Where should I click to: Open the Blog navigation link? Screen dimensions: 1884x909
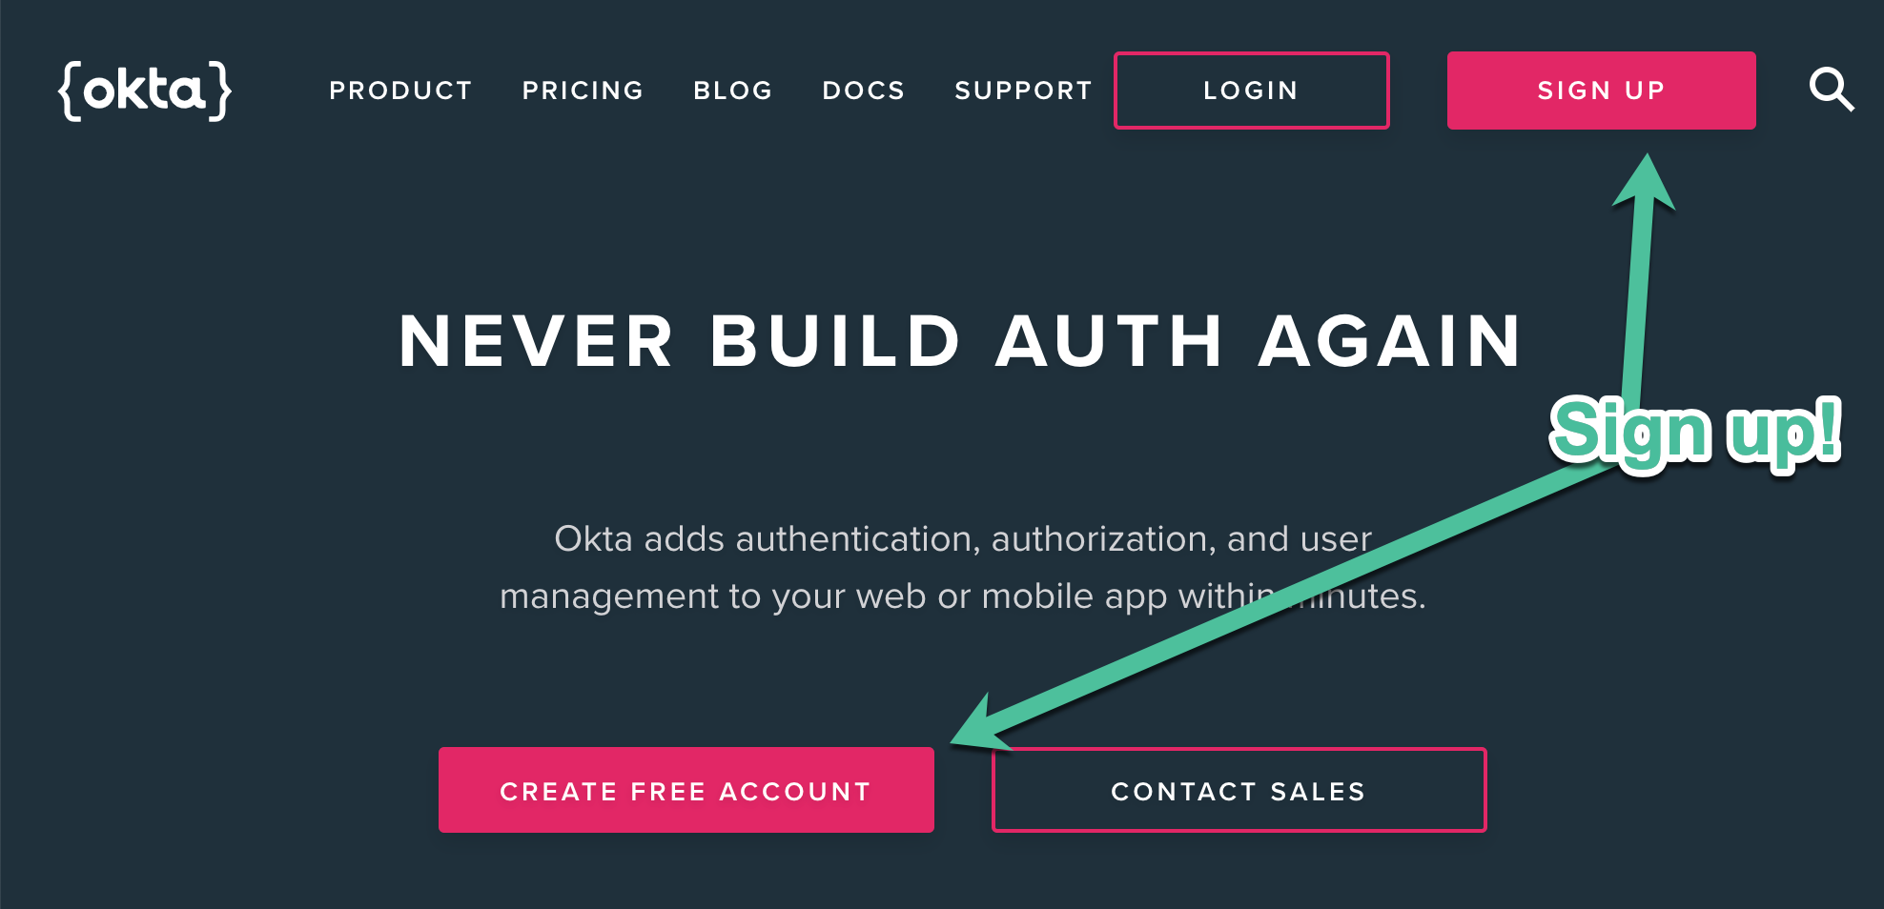732,91
